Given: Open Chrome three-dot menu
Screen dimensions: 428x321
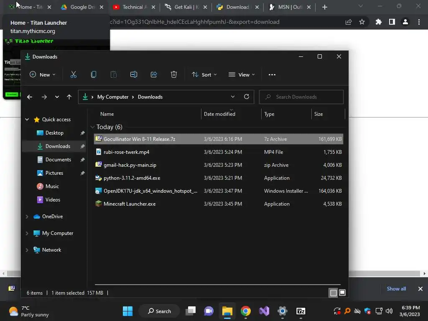Looking at the screenshot, I should click(x=419, y=22).
